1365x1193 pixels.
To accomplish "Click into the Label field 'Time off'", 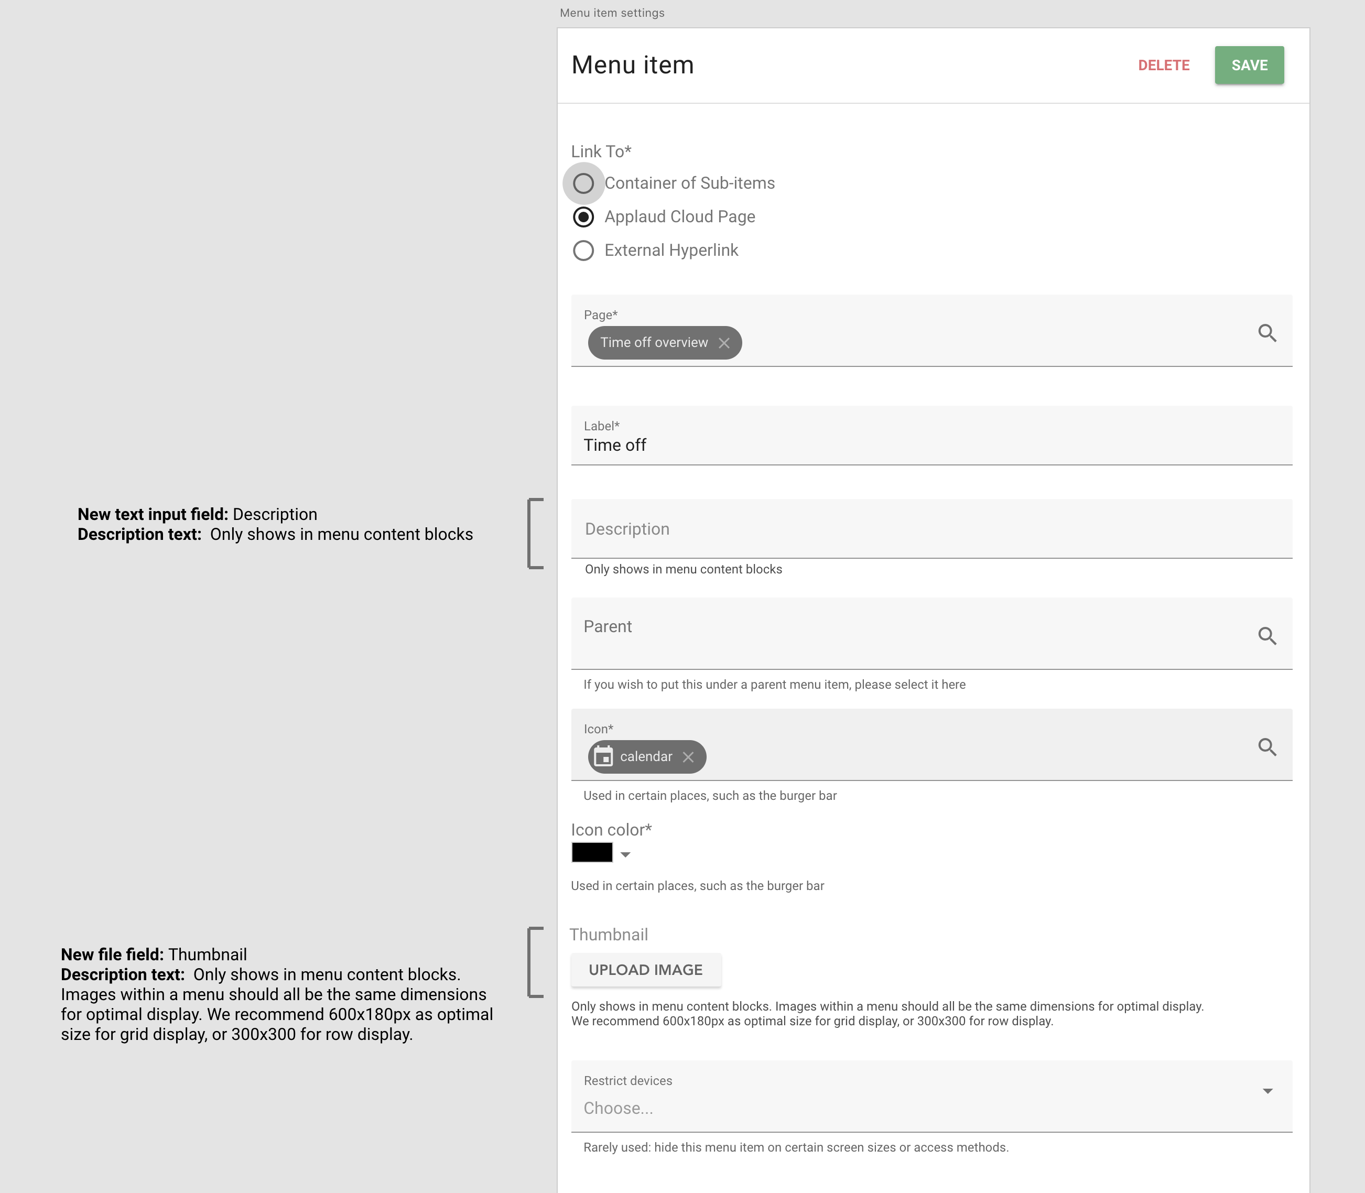I will 931,444.
